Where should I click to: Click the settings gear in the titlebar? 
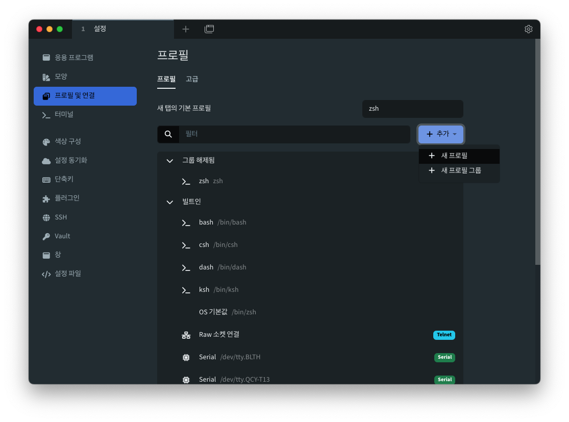click(x=528, y=29)
